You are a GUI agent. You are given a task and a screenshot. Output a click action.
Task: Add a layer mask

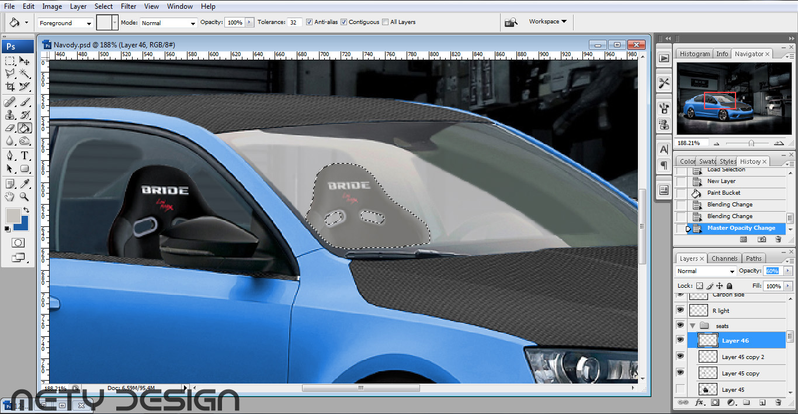(715, 402)
